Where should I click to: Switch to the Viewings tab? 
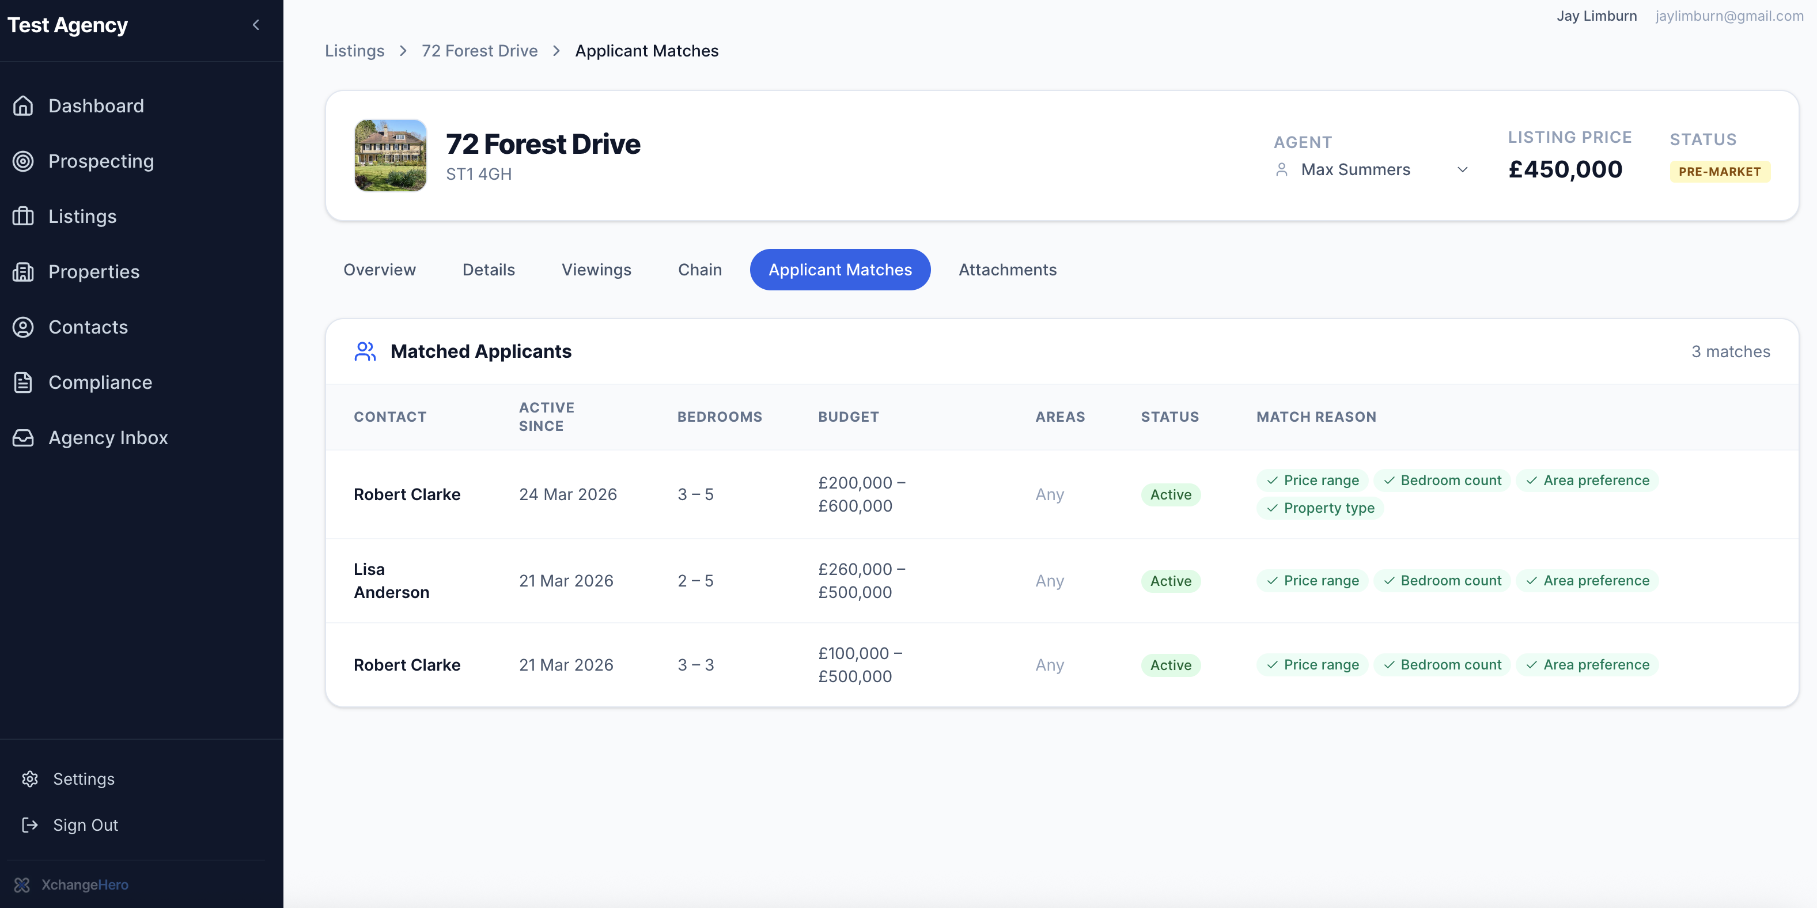click(596, 270)
